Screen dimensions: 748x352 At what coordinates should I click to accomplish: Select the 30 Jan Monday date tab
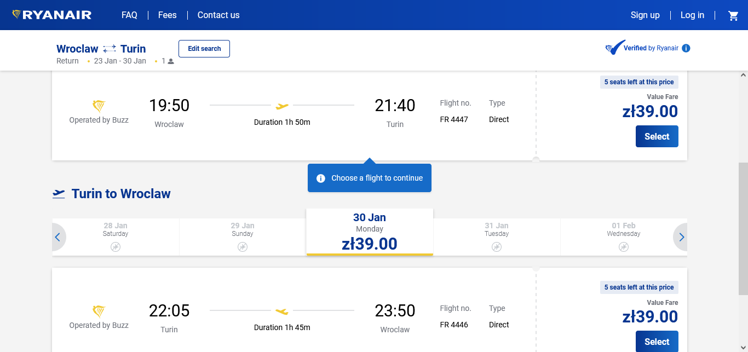point(370,232)
